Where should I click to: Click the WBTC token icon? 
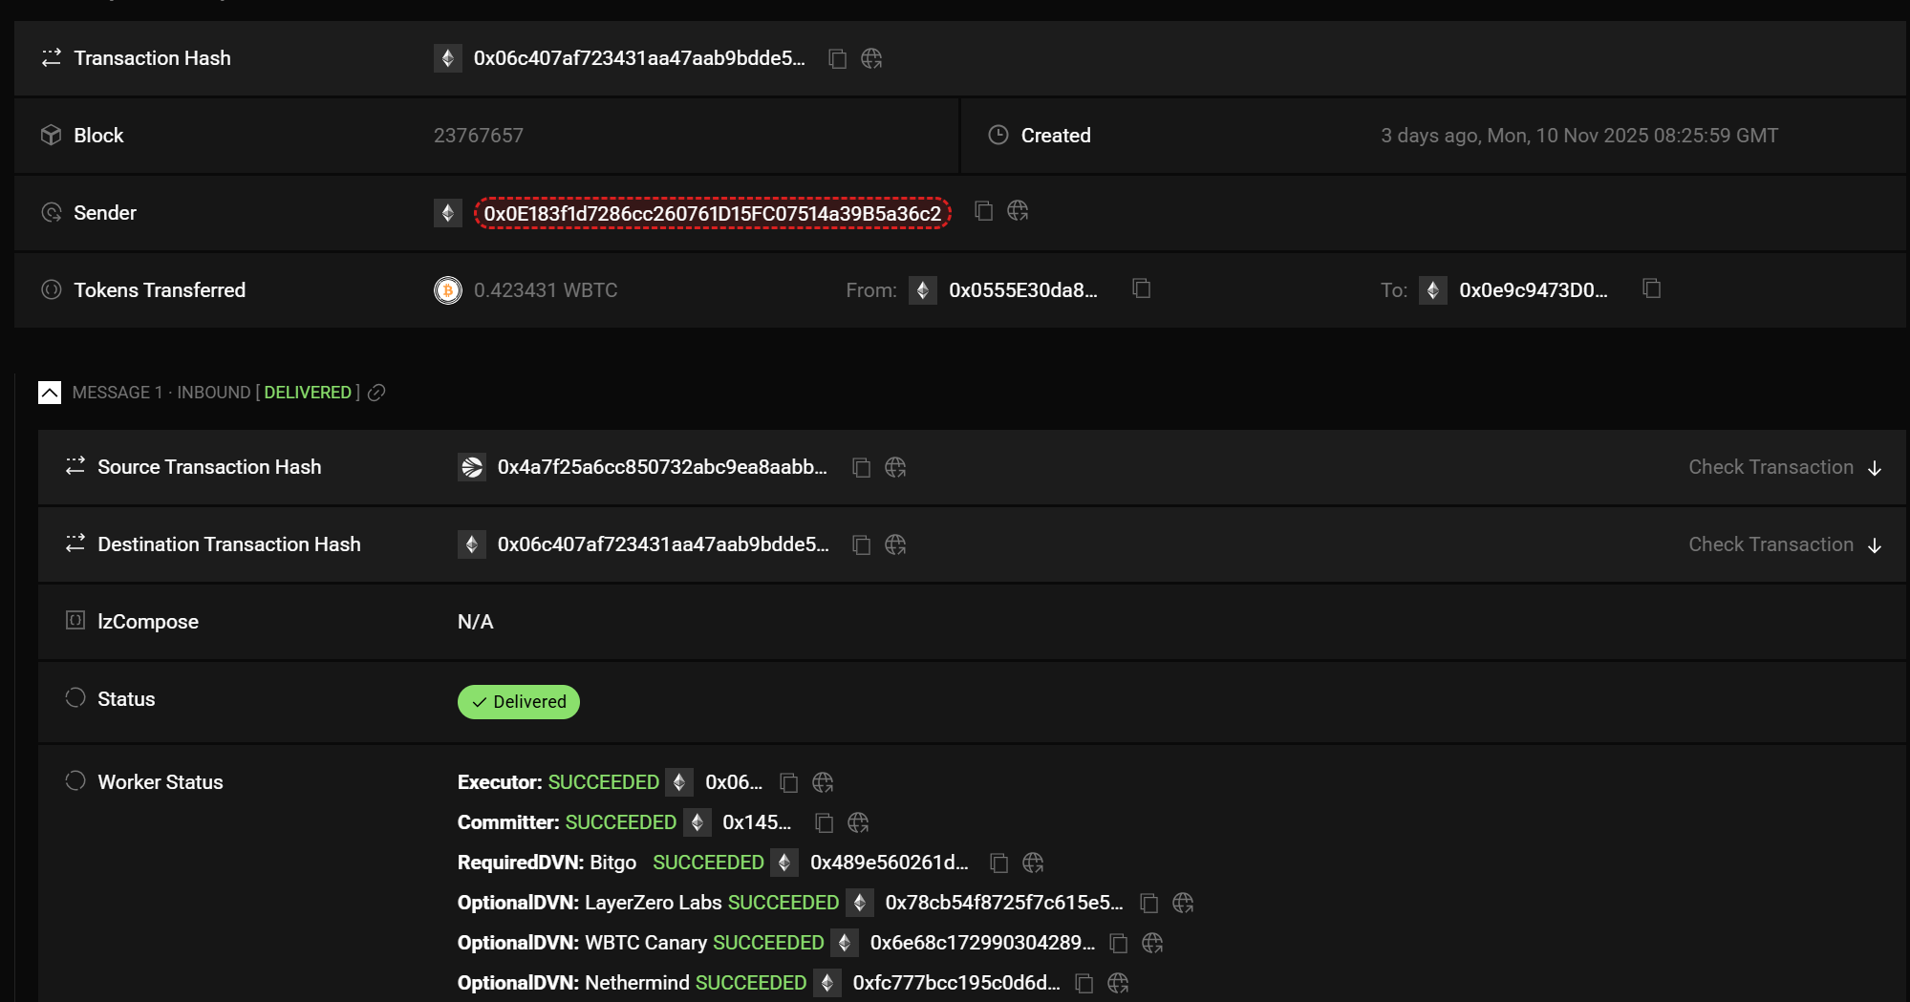[448, 289]
